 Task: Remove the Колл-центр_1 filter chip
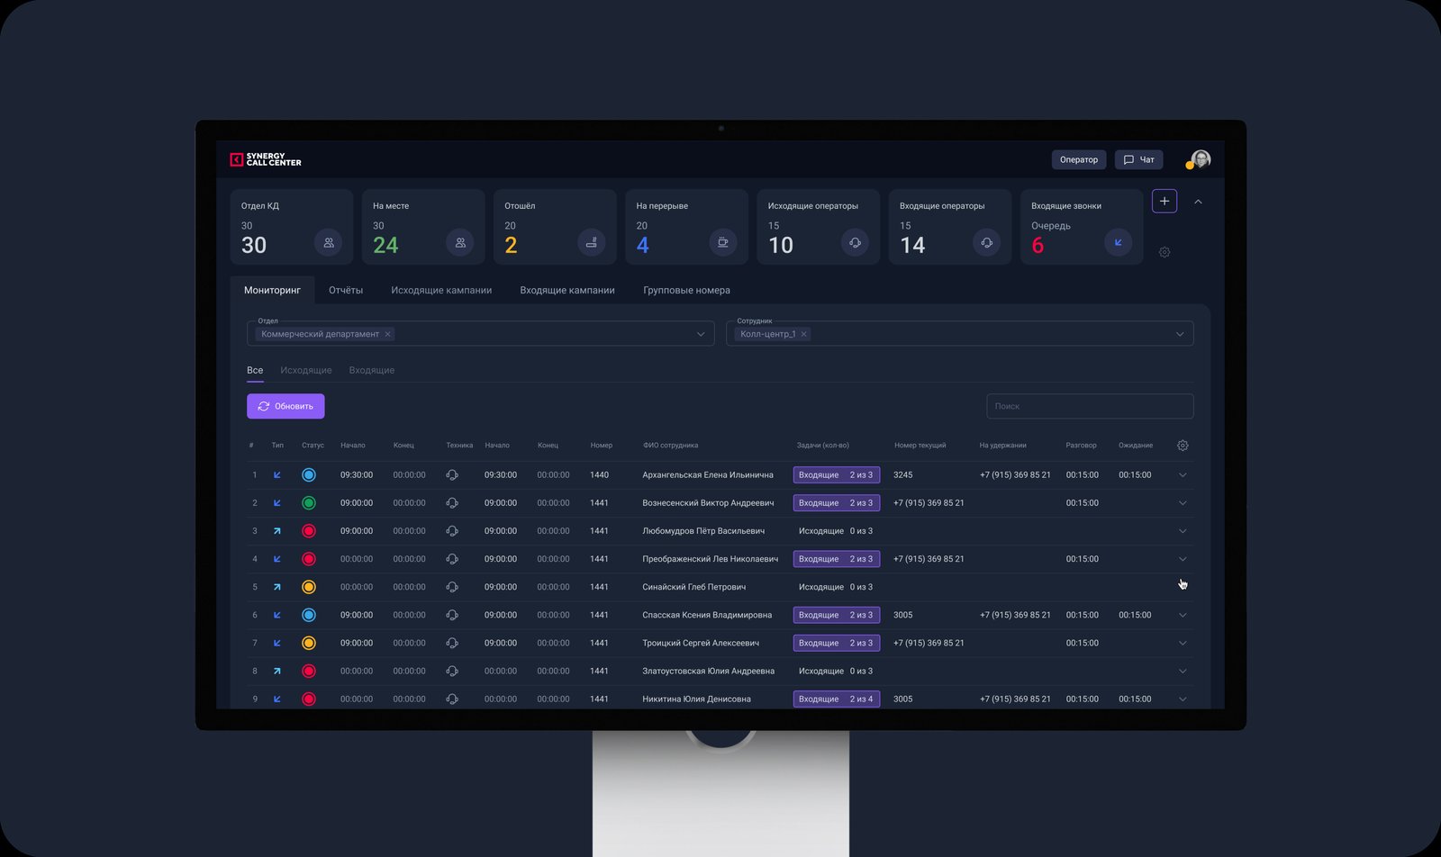(804, 334)
